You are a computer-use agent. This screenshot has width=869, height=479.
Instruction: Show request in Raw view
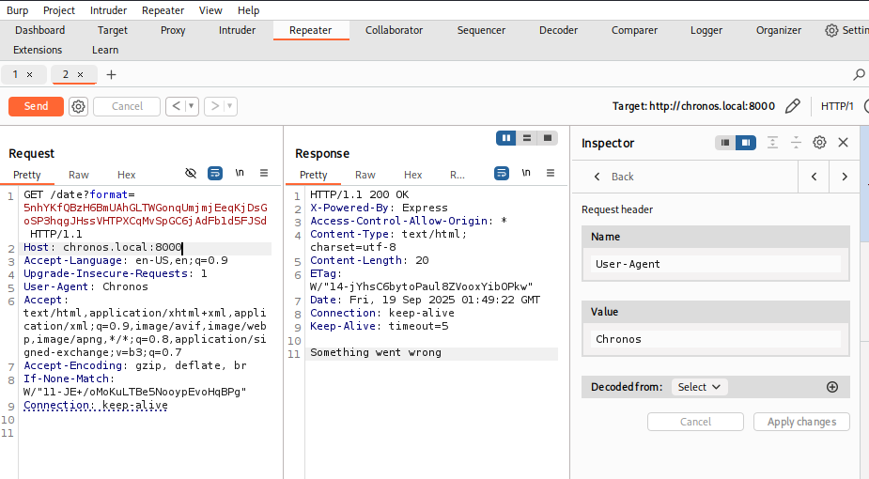tap(79, 175)
